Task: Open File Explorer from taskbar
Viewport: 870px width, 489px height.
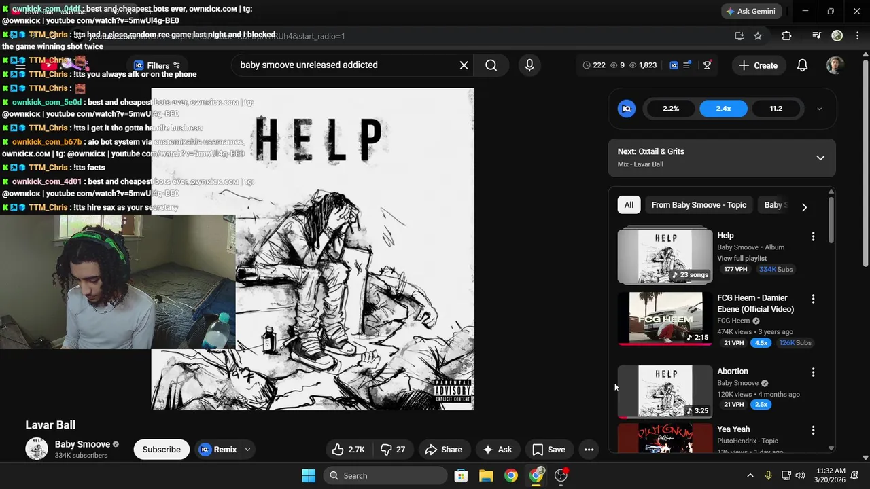Action: pyautogui.click(x=486, y=475)
